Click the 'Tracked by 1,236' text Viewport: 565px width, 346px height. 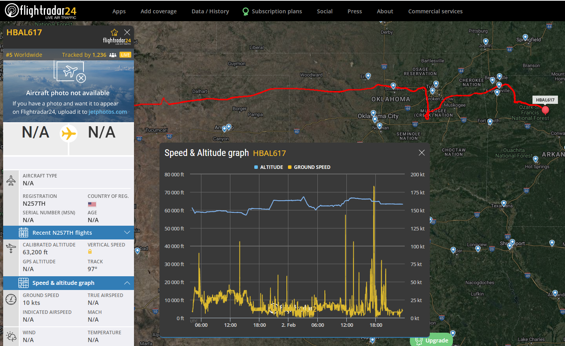click(x=84, y=55)
